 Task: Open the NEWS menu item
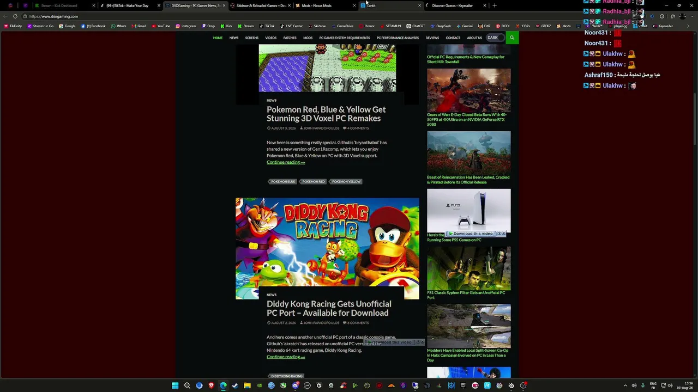pos(234,38)
